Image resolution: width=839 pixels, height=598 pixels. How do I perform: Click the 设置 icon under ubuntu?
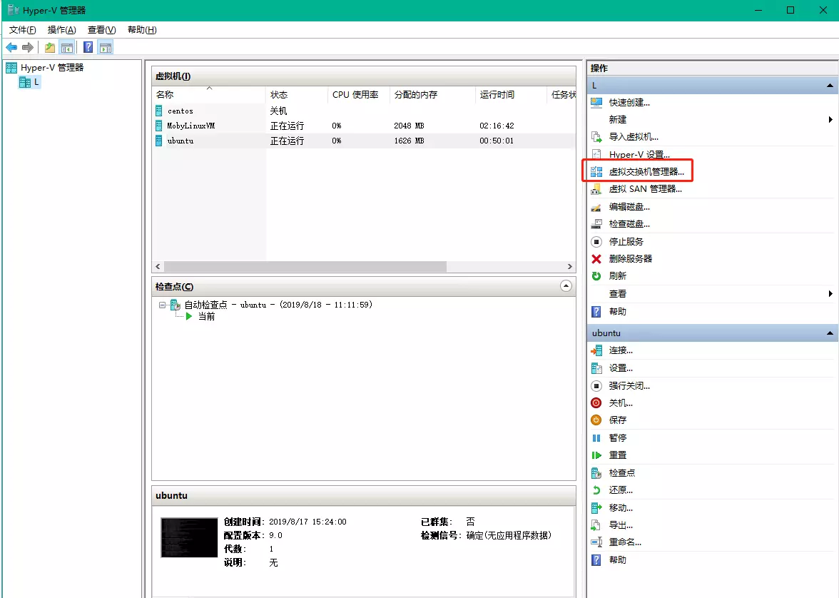point(596,368)
